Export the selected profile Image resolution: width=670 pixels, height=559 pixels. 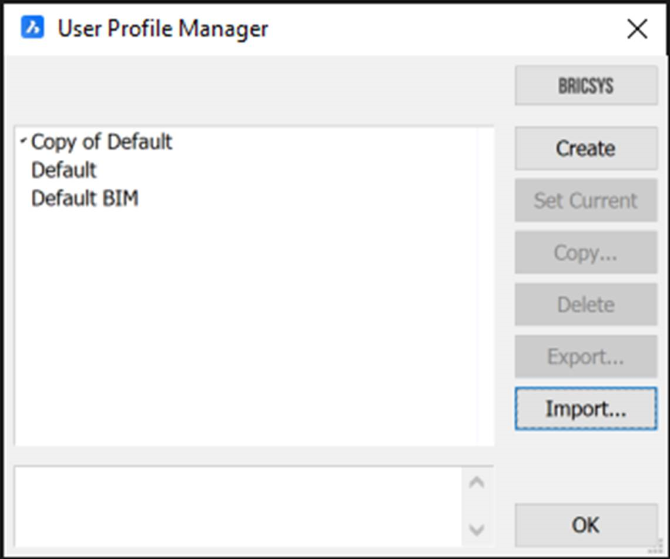tap(585, 356)
